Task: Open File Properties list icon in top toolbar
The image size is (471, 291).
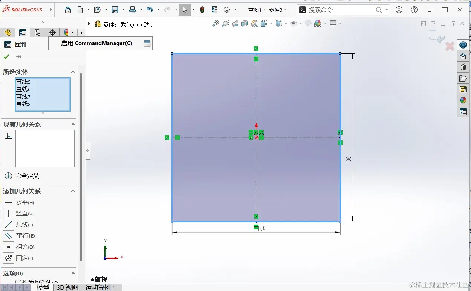Action: click(215, 10)
